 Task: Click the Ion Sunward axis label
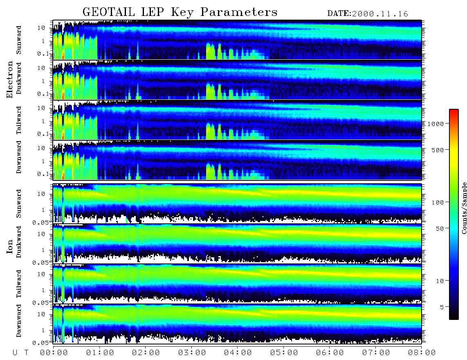19,203
